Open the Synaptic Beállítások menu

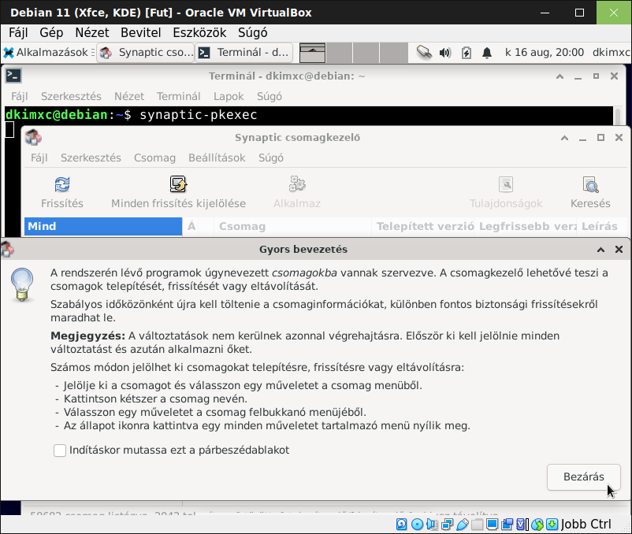pyautogui.click(x=217, y=158)
